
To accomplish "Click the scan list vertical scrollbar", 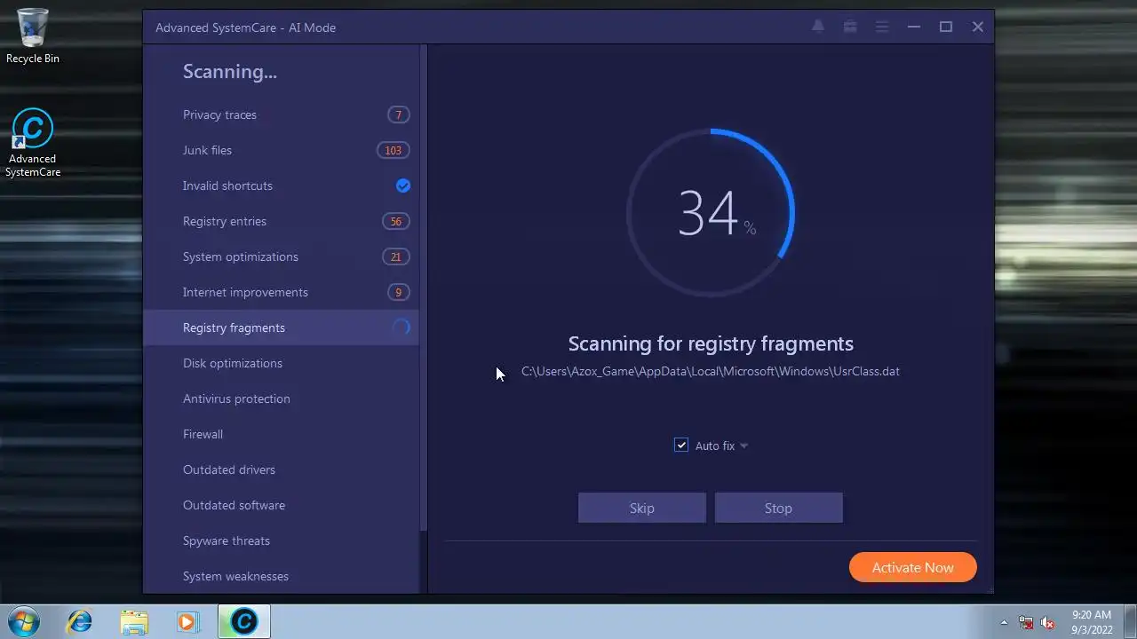I will click(x=424, y=288).
